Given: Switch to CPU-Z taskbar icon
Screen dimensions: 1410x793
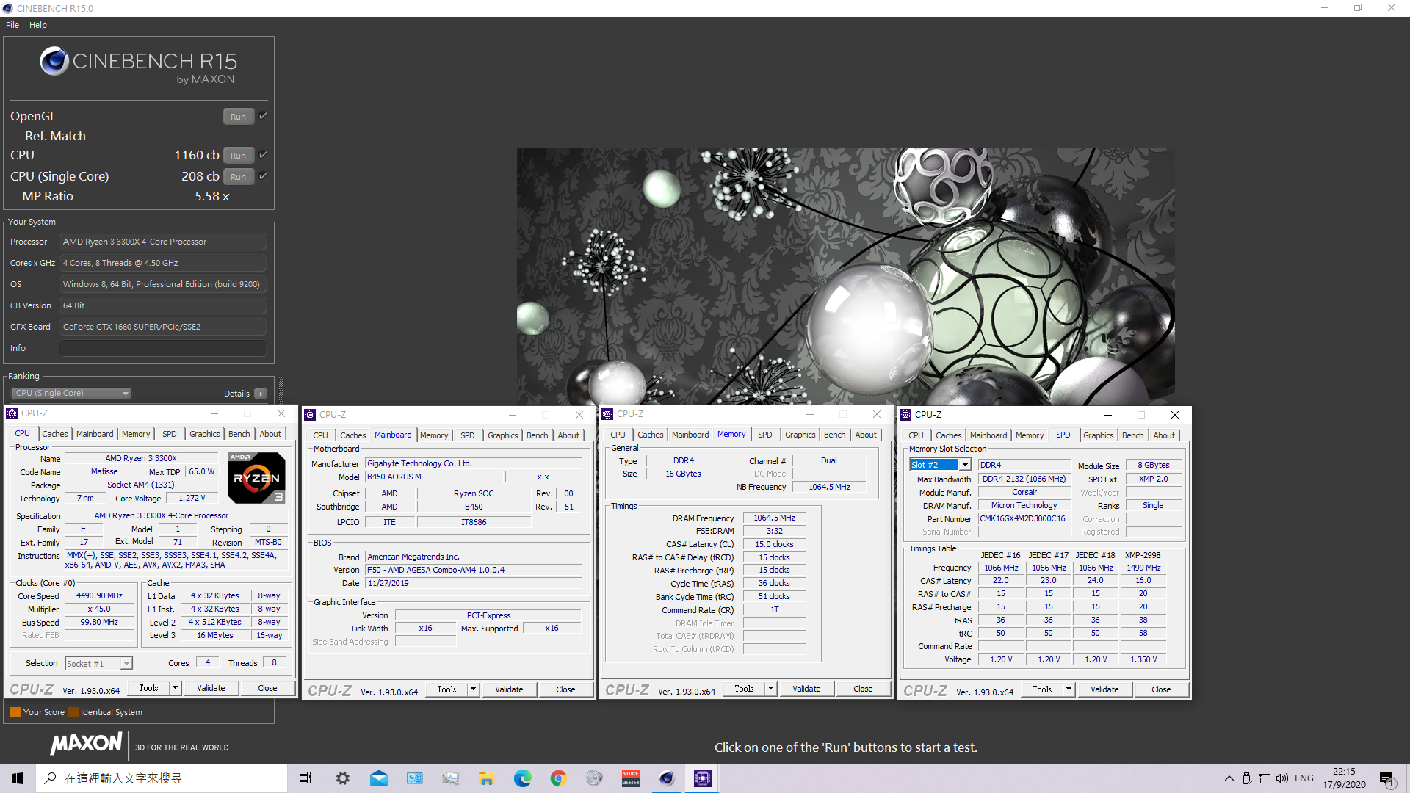Looking at the screenshot, I should point(702,778).
